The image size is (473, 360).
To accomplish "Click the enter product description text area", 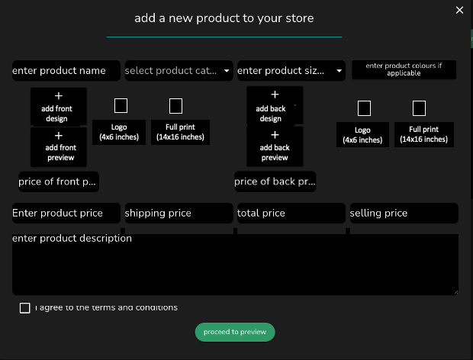I will coord(235,264).
